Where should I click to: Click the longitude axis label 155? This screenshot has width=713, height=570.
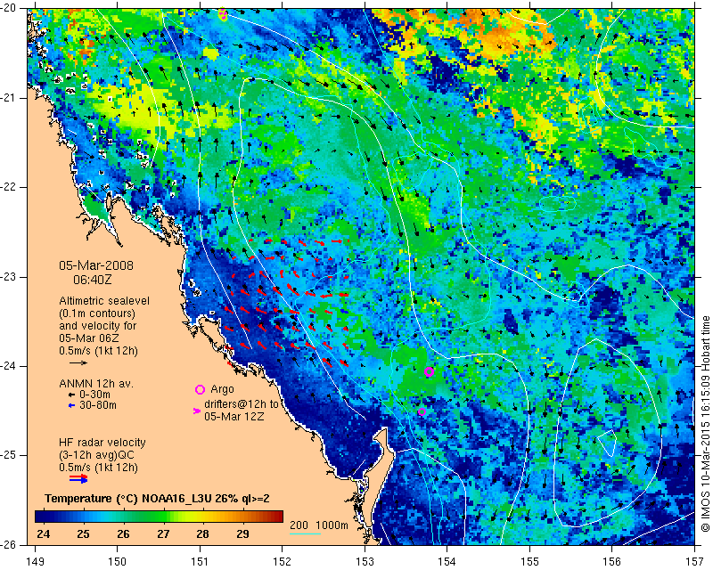click(529, 562)
